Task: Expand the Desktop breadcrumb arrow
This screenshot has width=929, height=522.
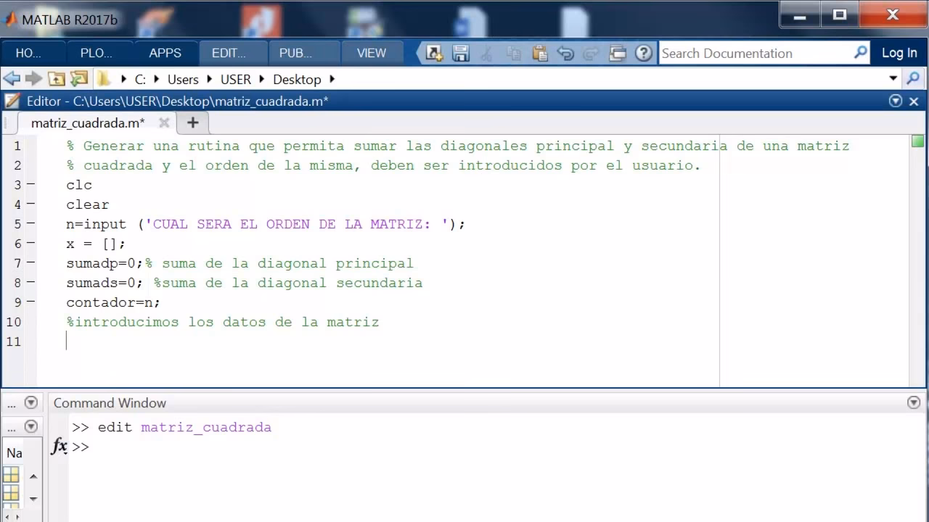Action: (x=331, y=79)
